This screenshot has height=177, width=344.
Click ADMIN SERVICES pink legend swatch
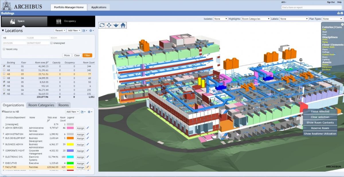coord(71,128)
